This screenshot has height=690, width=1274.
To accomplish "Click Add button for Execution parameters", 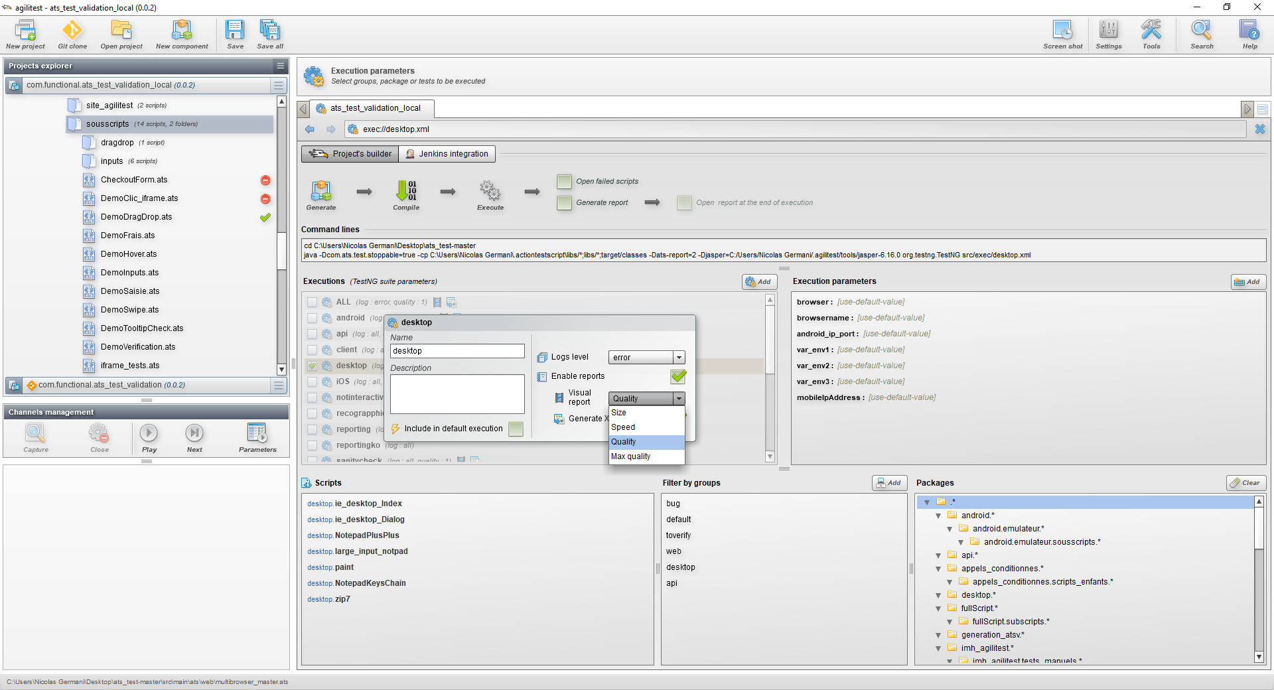I will [1248, 282].
